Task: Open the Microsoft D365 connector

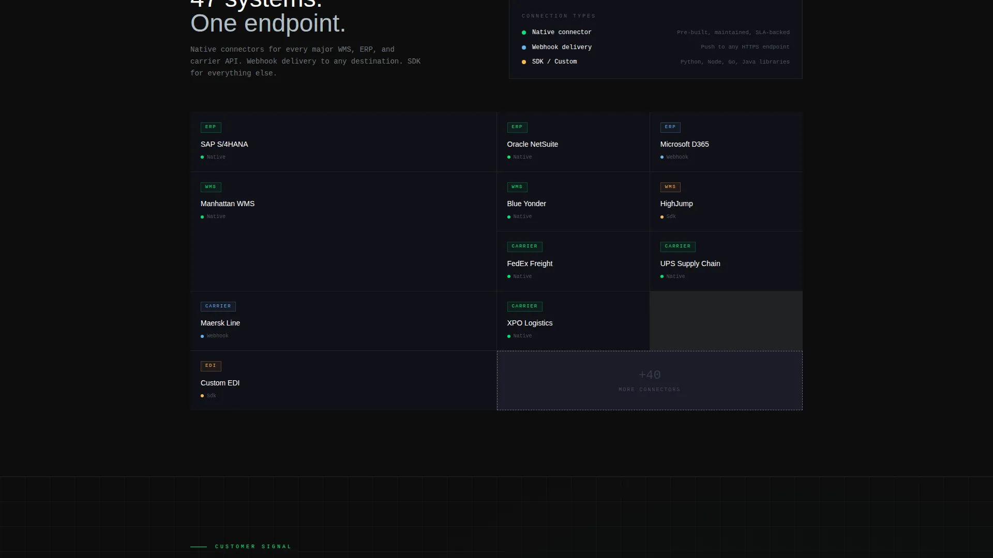Action: click(726, 142)
